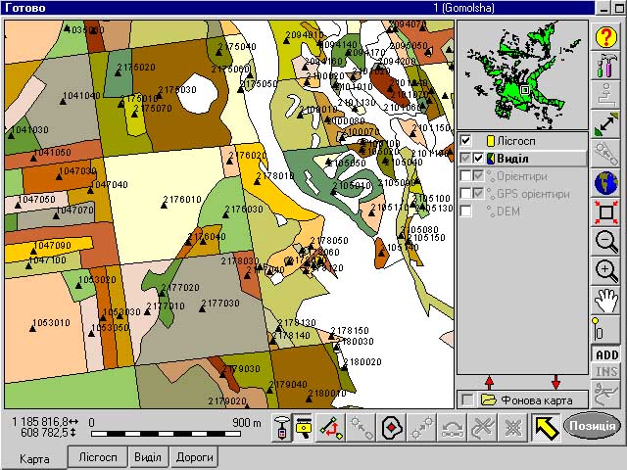Move layer up with red up arrow

(x=489, y=382)
